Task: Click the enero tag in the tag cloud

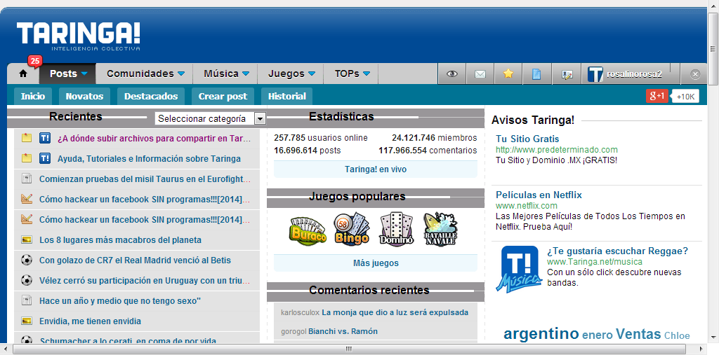Action: tap(597, 335)
